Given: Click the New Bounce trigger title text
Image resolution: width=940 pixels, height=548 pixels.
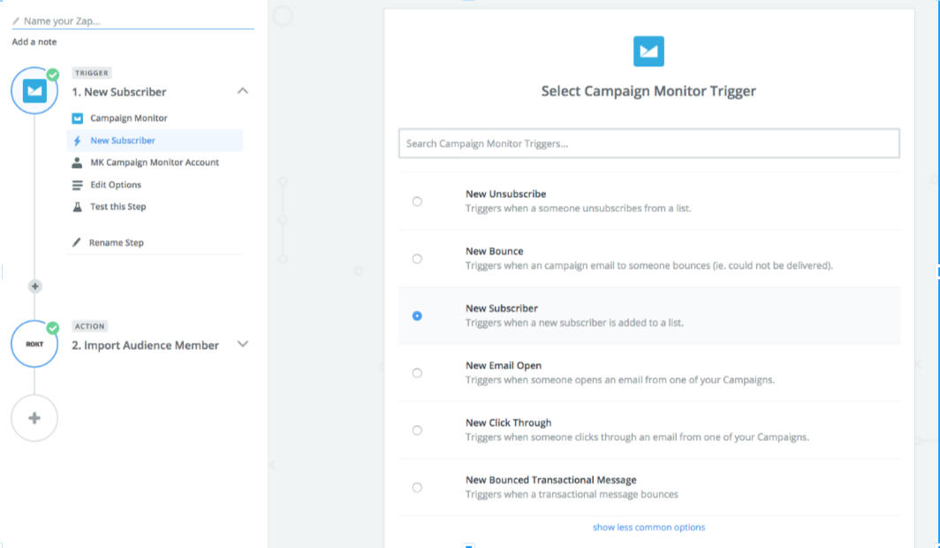Looking at the screenshot, I should pyautogui.click(x=495, y=251).
